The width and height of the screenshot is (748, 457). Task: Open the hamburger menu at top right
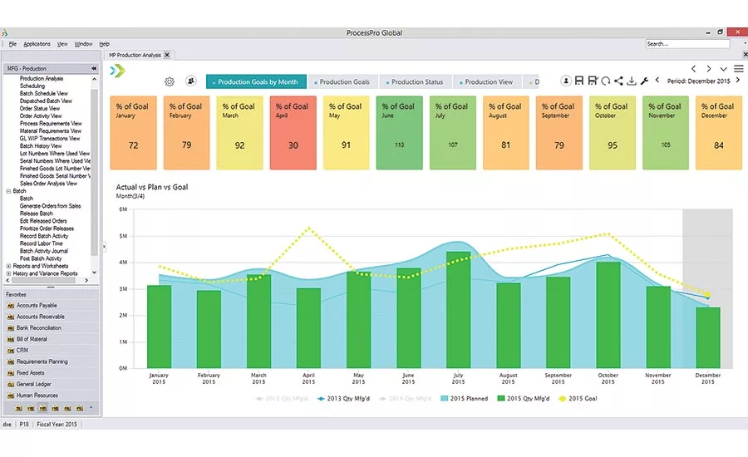(x=739, y=69)
